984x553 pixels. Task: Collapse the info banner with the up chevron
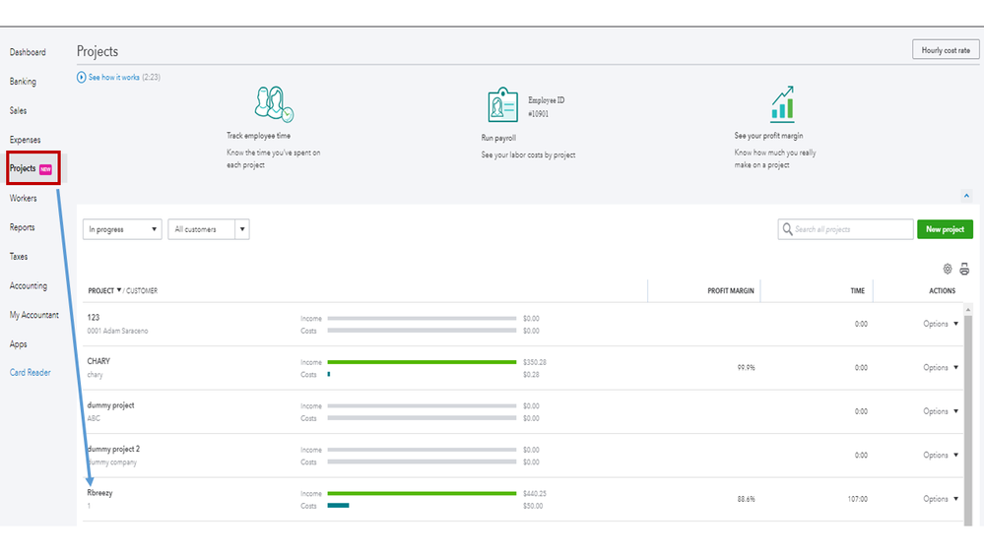[966, 196]
